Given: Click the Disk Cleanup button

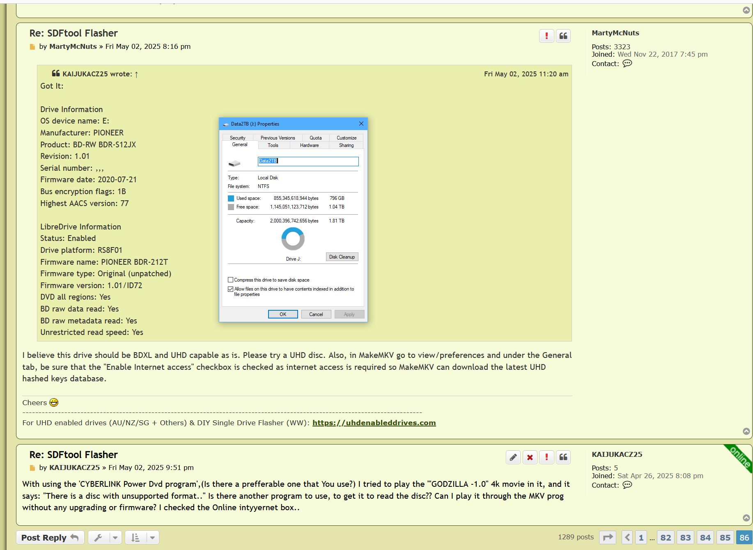Looking at the screenshot, I should (342, 257).
